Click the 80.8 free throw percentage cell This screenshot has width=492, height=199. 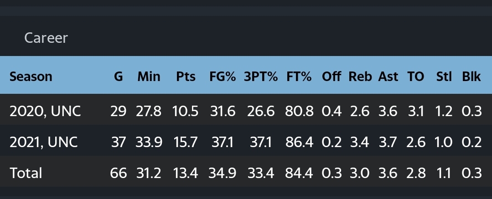click(299, 111)
